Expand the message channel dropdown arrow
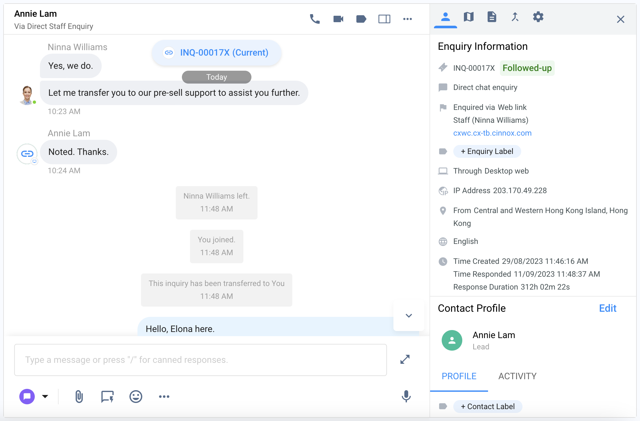The width and height of the screenshot is (640, 421). pos(45,397)
